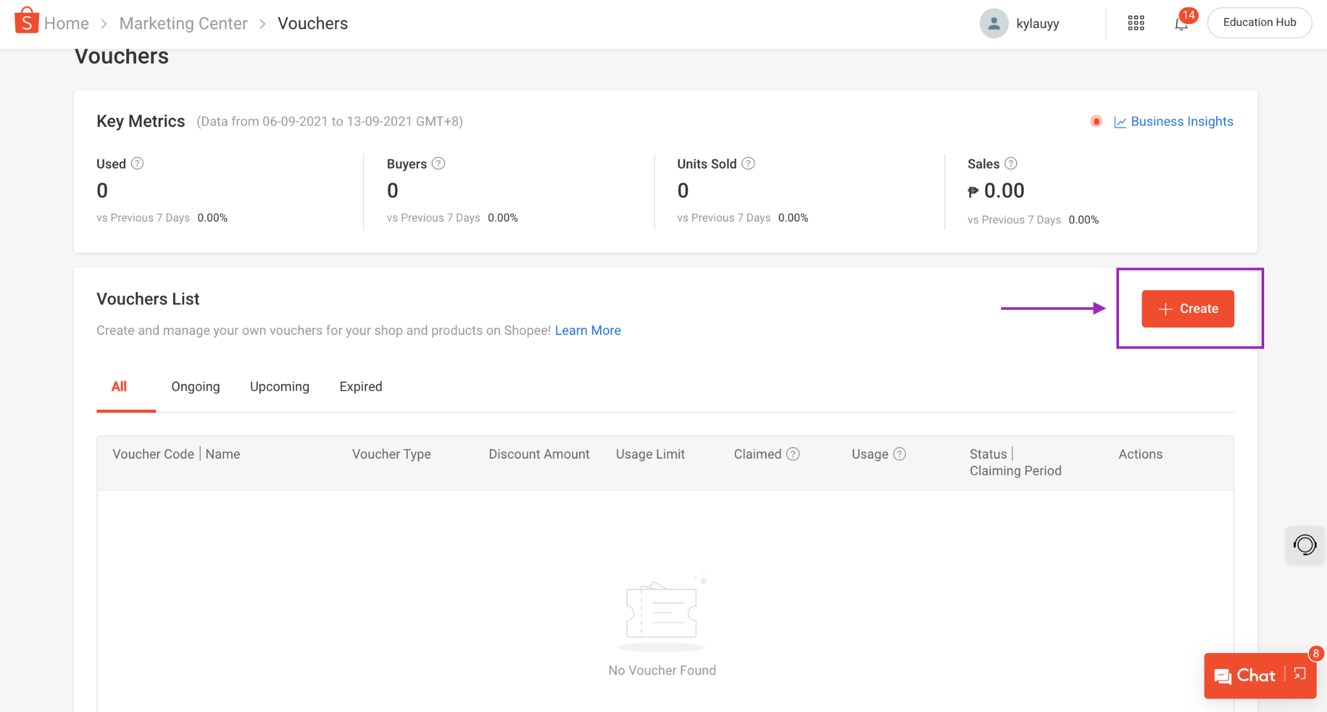Click the empty voucher ticket illustration
Screen dimensions: 1327x712
pos(662,610)
